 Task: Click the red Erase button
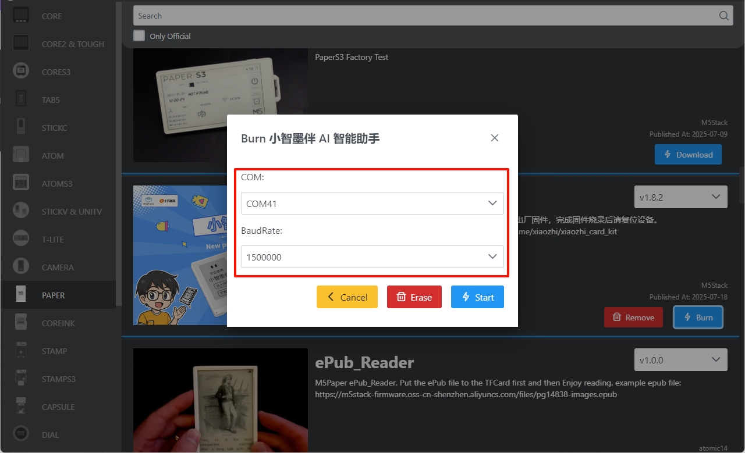(414, 297)
